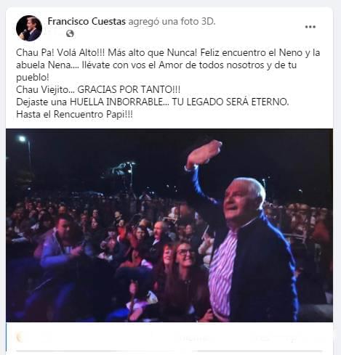Click the faded timestamp beside the globe icon
Image resolution: width=341 pixels, height=355 pixels.
coord(55,33)
